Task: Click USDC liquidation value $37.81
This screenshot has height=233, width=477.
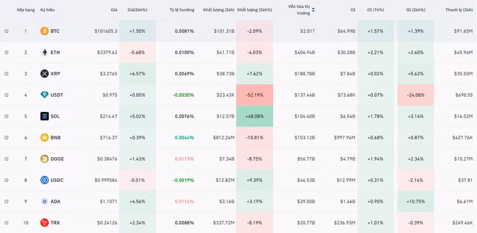Action: 465,180
